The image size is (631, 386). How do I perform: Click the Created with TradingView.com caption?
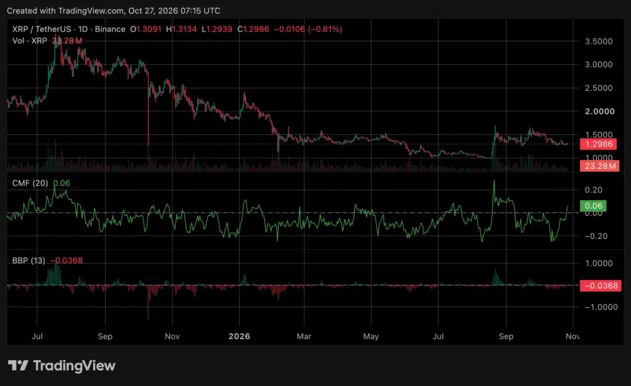[113, 11]
